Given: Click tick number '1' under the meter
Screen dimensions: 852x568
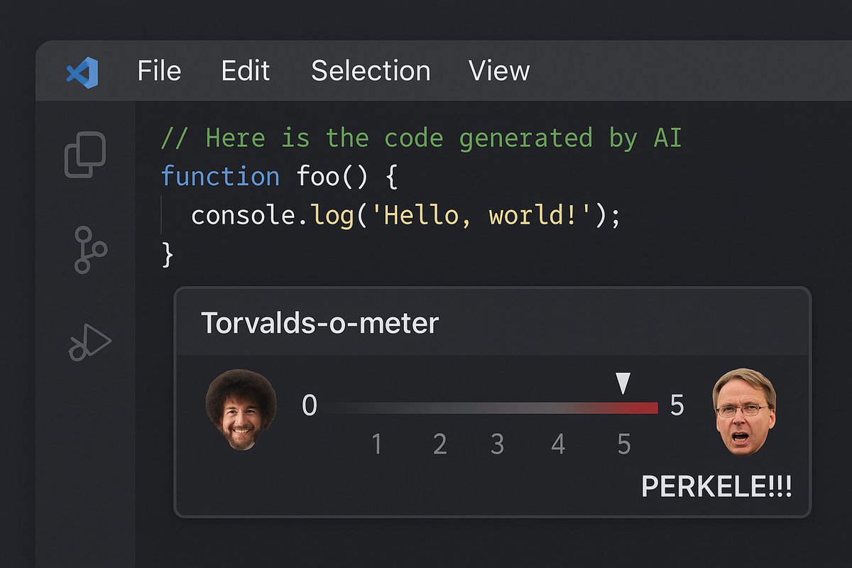Looking at the screenshot, I should (x=377, y=444).
